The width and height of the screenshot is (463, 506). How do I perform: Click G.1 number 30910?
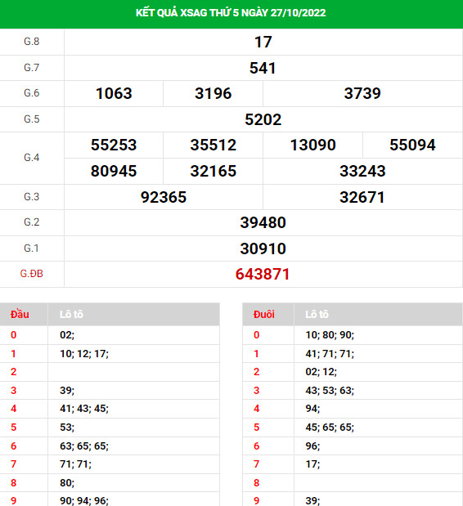(263, 249)
